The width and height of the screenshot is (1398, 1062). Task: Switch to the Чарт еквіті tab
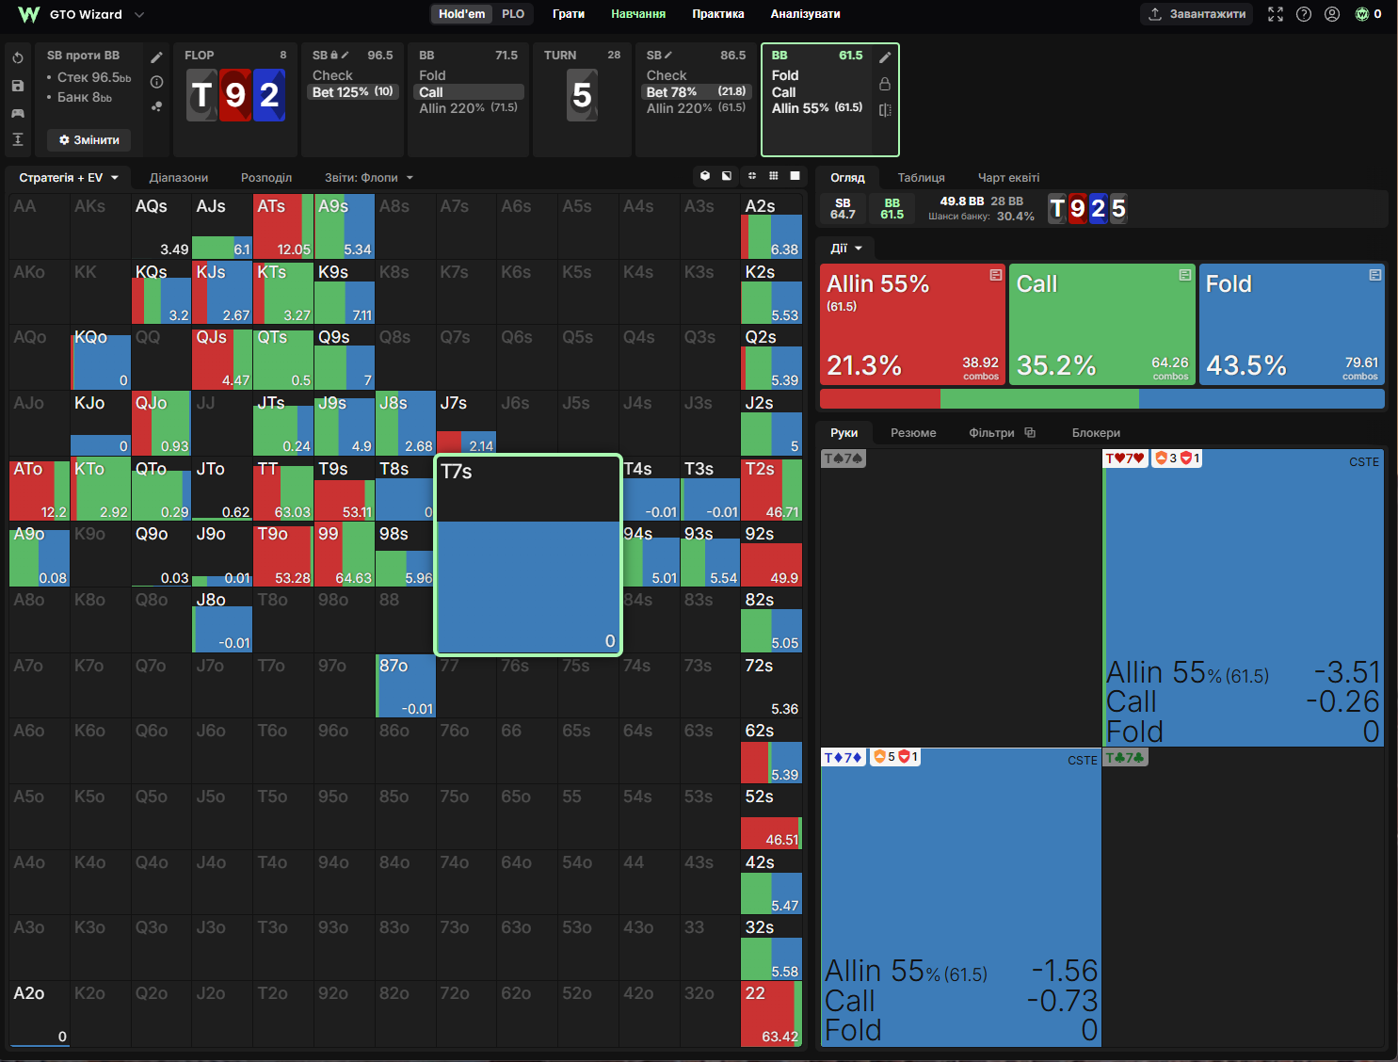click(1008, 178)
